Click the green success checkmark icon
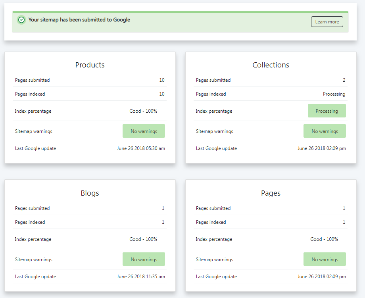This screenshot has height=298, width=365. pyautogui.click(x=21, y=19)
